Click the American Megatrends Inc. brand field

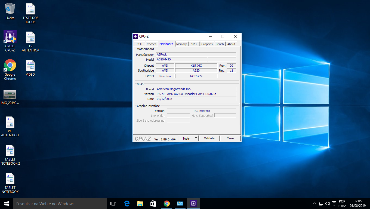click(x=196, y=89)
